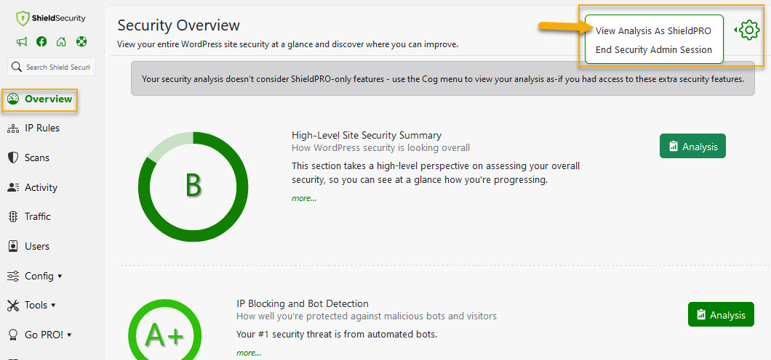Click the ShieldPRO-only features notice banner

[442, 78]
